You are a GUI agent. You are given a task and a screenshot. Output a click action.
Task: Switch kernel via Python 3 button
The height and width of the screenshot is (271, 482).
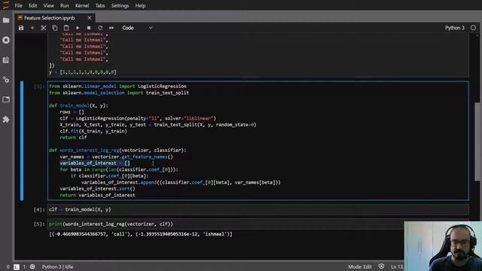pyautogui.click(x=455, y=28)
